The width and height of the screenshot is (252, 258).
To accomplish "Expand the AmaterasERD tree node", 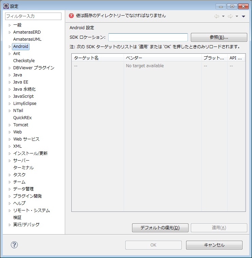I will coord(10,32).
